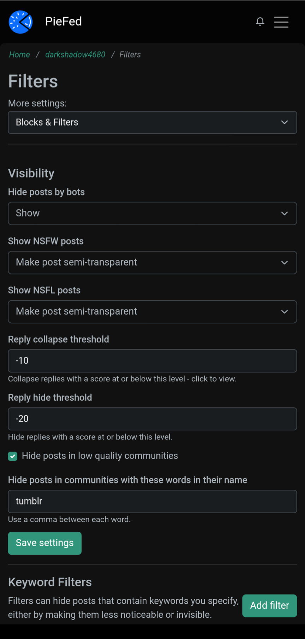This screenshot has width=305, height=639.
Task: Open the notifications bell
Action: pos(260,22)
